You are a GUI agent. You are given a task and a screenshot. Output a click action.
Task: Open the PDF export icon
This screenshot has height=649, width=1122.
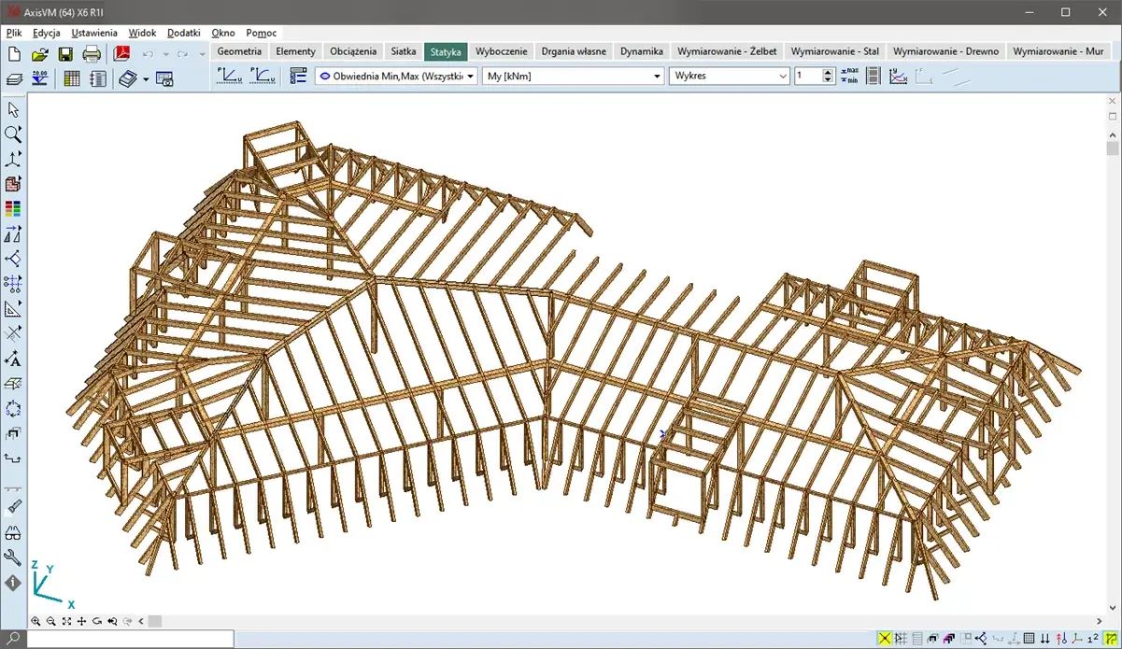[x=121, y=54]
